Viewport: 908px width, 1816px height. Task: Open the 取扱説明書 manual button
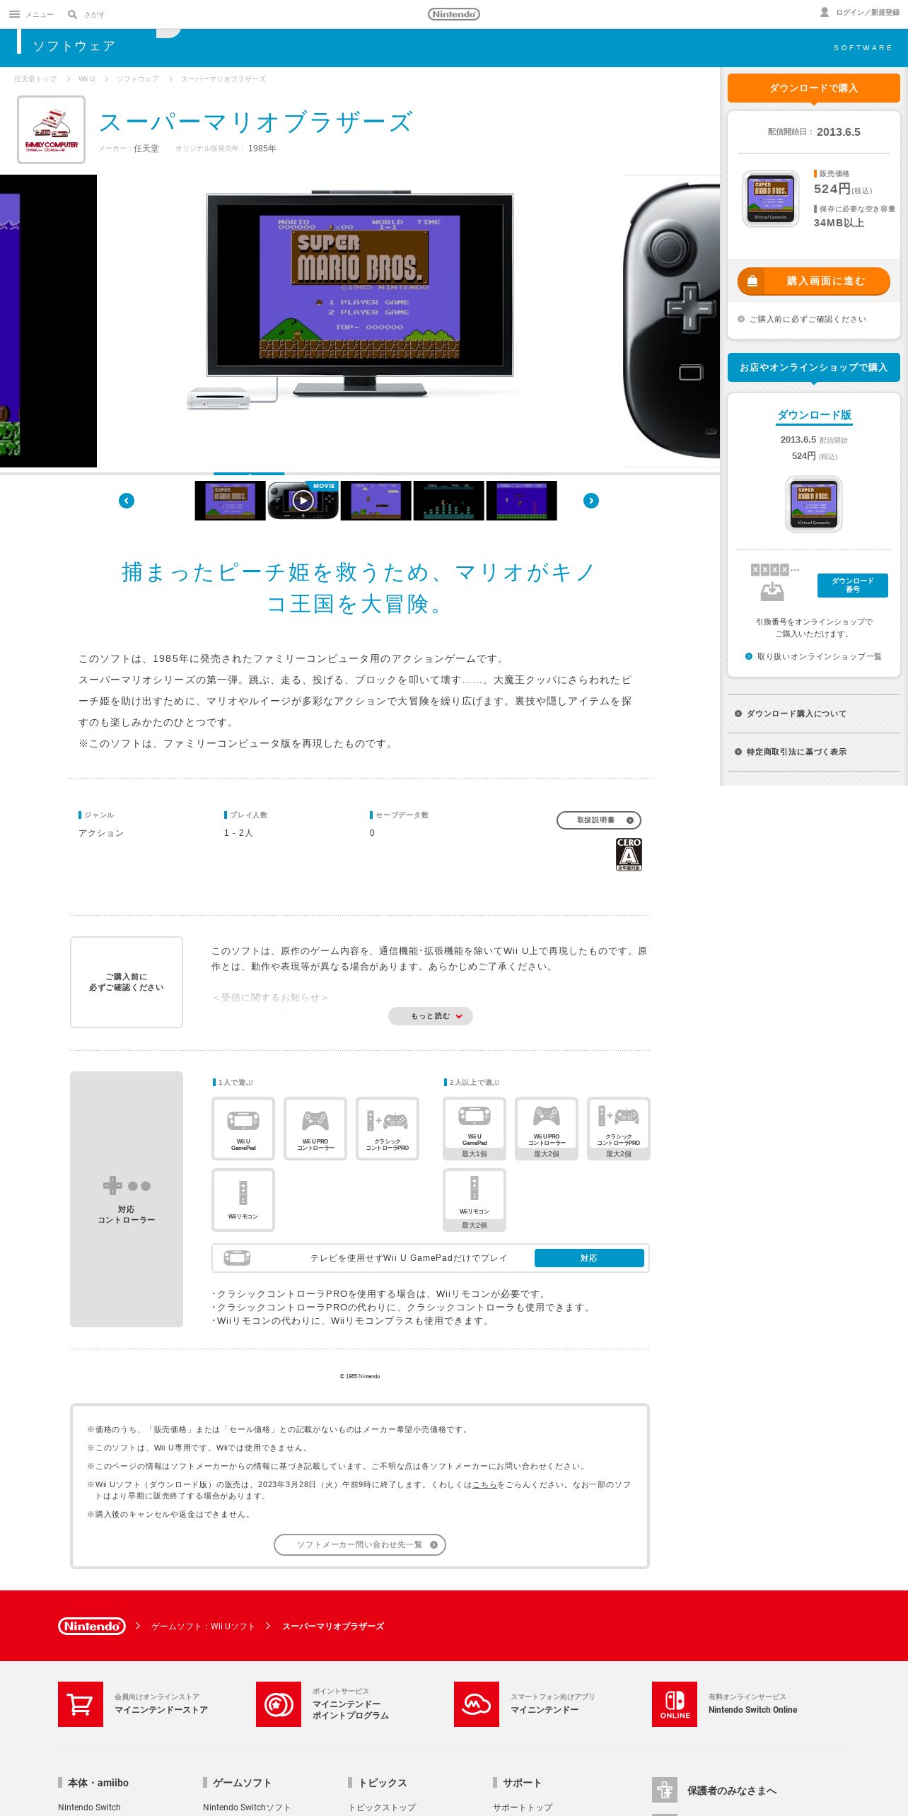[x=599, y=820]
